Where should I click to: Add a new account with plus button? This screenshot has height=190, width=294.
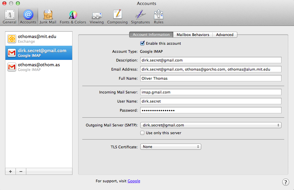point(10,171)
